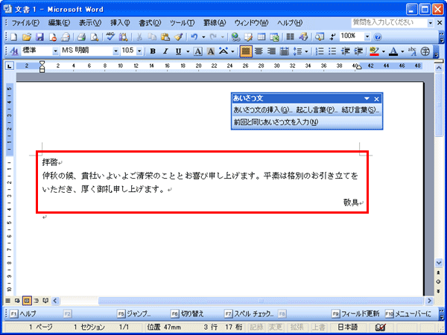447x335 pixels.
Task: Apply red highlight color swatch
Action: [x=374, y=51]
